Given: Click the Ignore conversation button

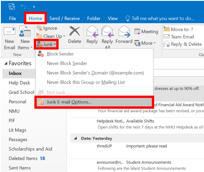Looking at the screenshot, I should tap(47, 28).
